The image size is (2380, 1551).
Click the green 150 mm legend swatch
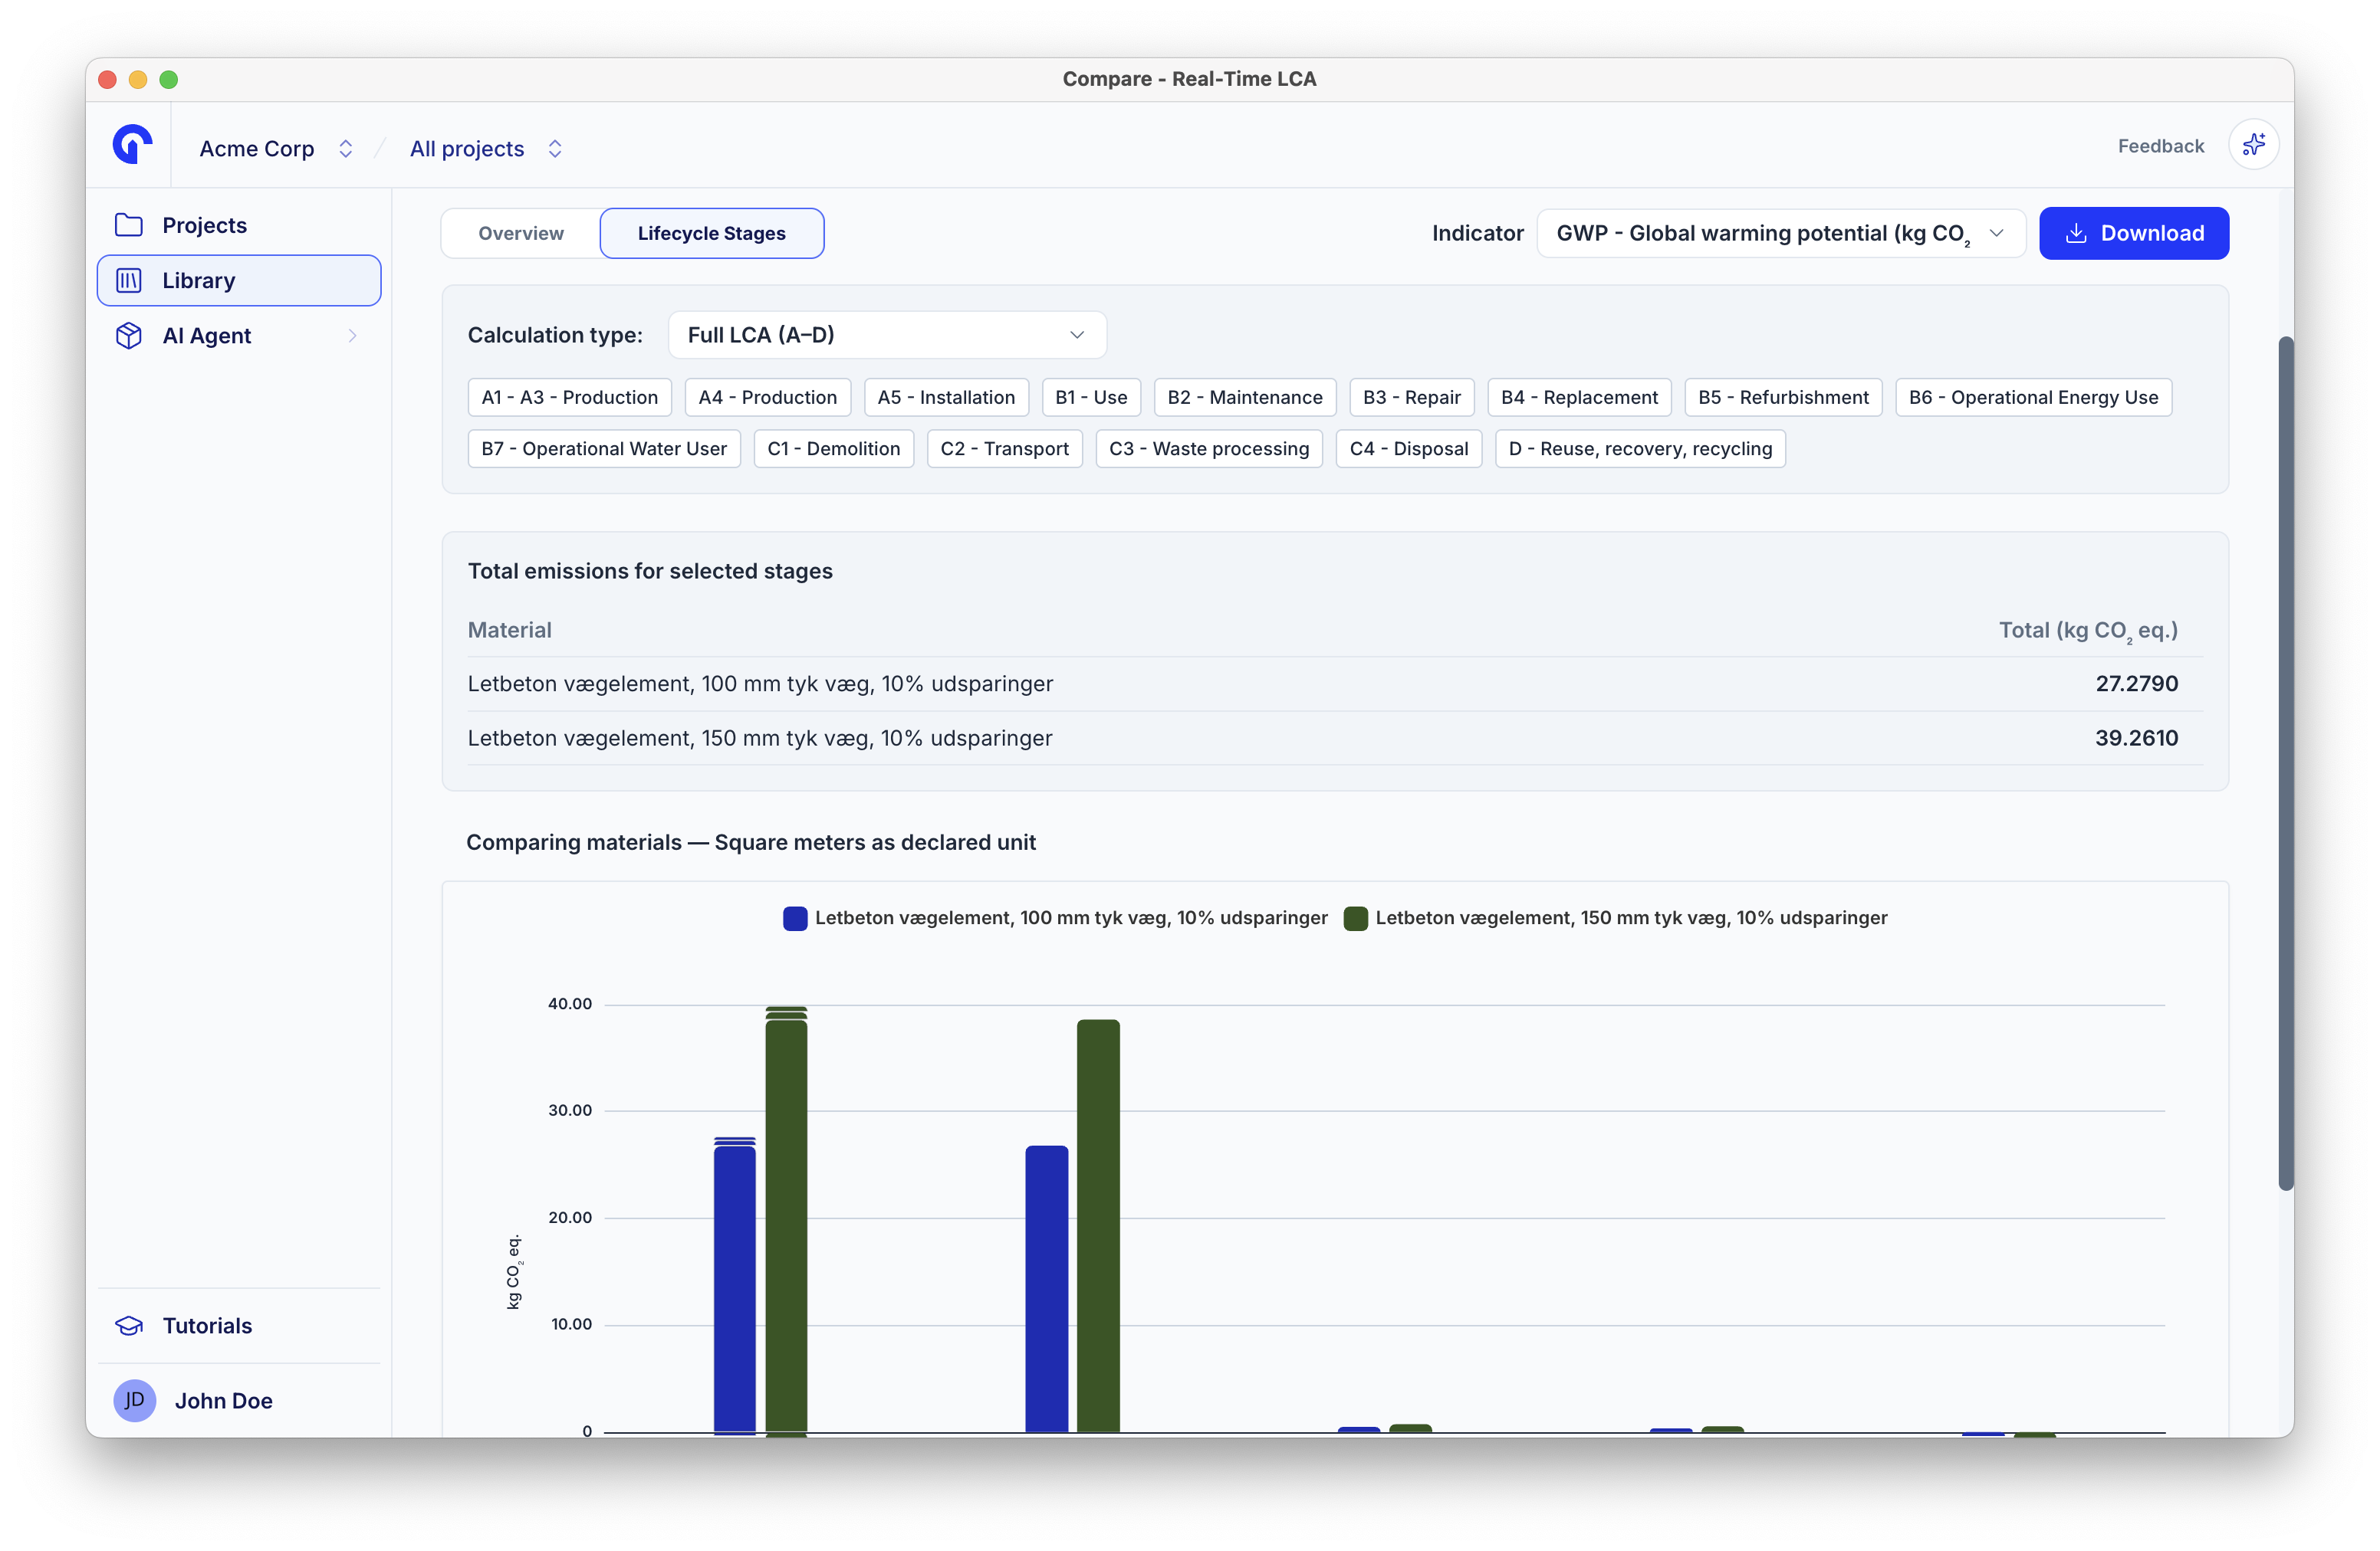[x=1355, y=917]
